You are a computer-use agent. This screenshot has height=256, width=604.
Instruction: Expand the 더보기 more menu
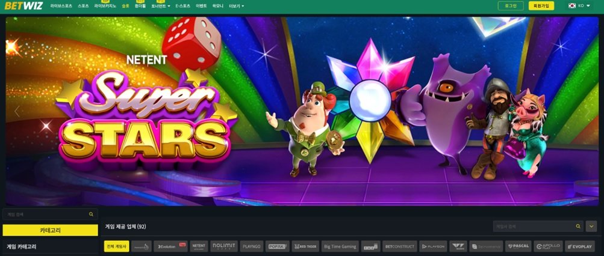point(236,6)
